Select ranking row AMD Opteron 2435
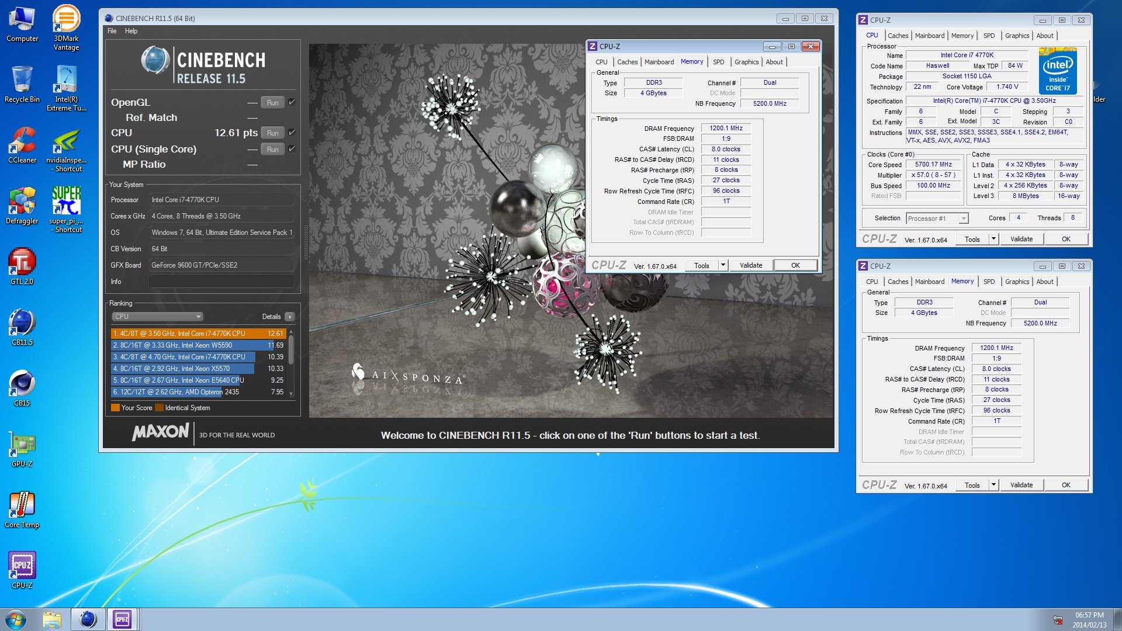Image resolution: width=1122 pixels, height=631 pixels. [198, 392]
